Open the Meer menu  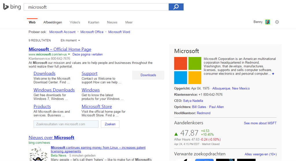tap(129, 22)
